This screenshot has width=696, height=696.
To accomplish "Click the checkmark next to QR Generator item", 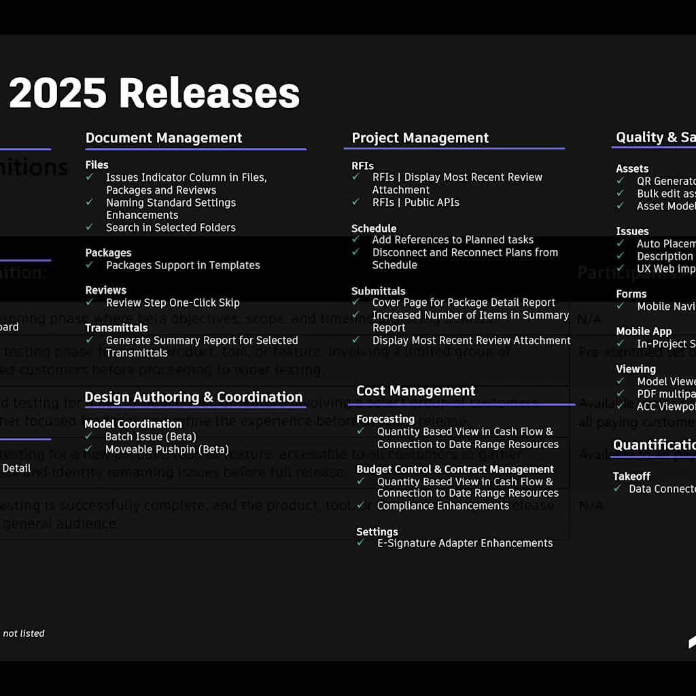I will [x=620, y=181].
